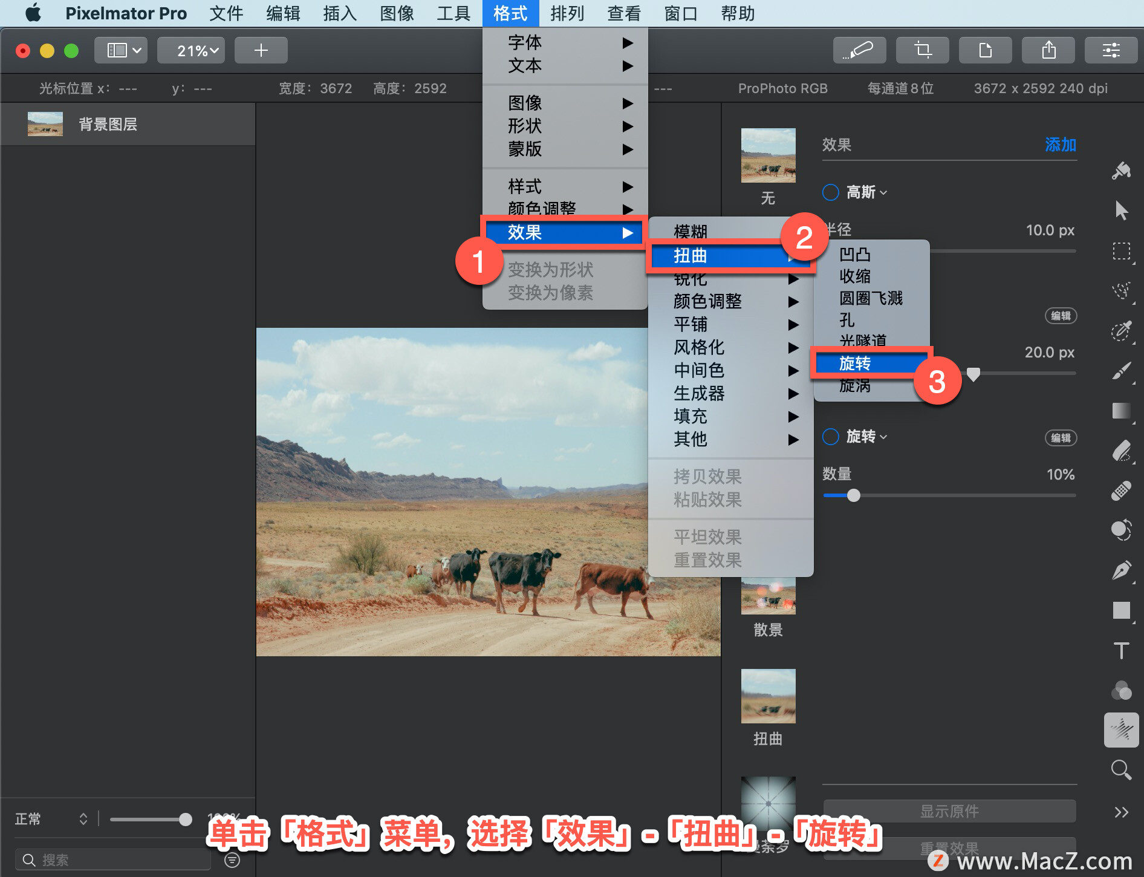Select the rectangular selection tool
Image resolution: width=1144 pixels, height=877 pixels.
pos(1122,250)
